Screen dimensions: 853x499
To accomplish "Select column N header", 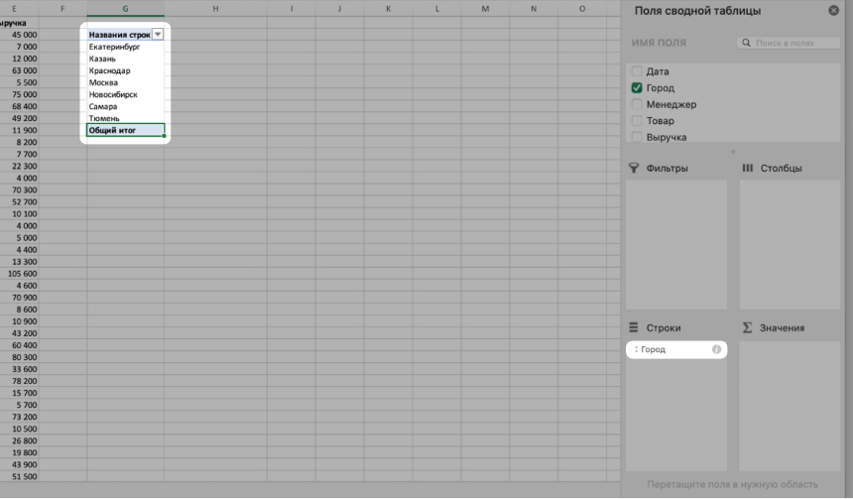I will (x=534, y=9).
